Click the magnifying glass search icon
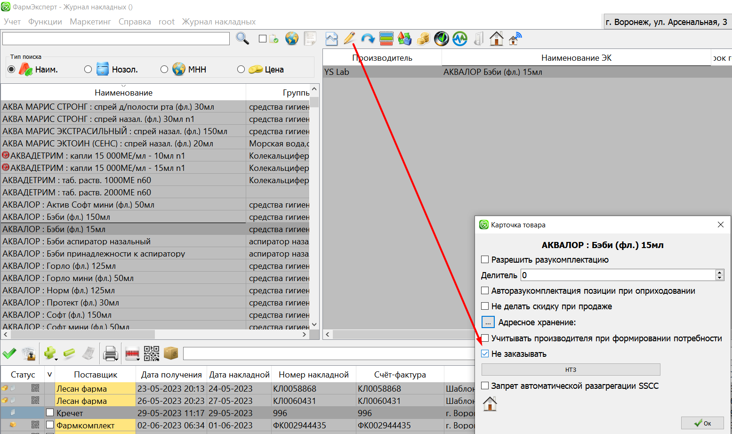The image size is (732, 434). [242, 39]
